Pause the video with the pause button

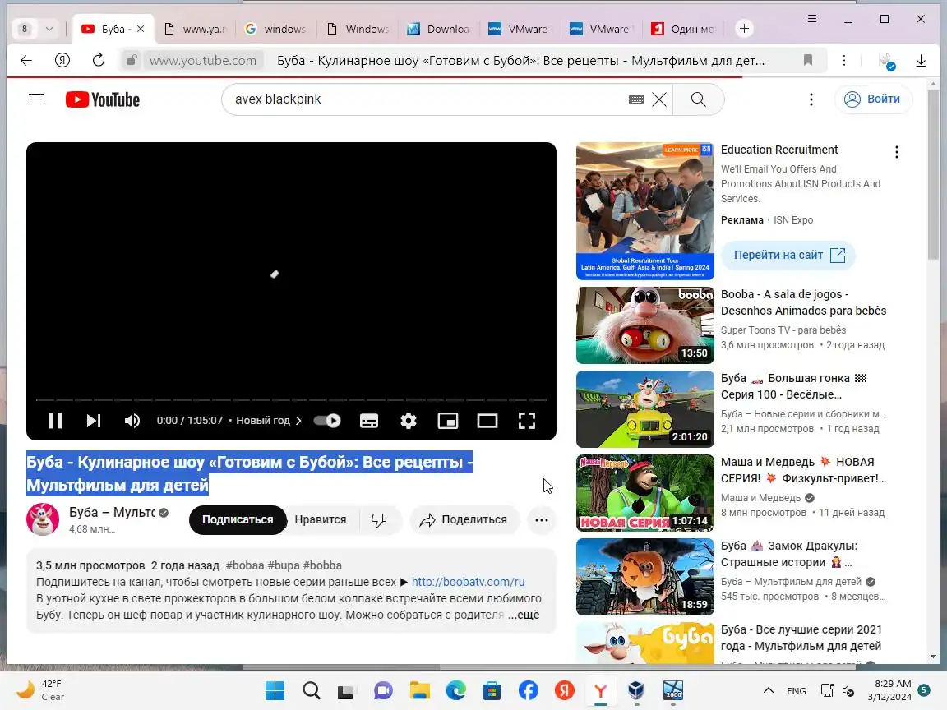pos(56,420)
